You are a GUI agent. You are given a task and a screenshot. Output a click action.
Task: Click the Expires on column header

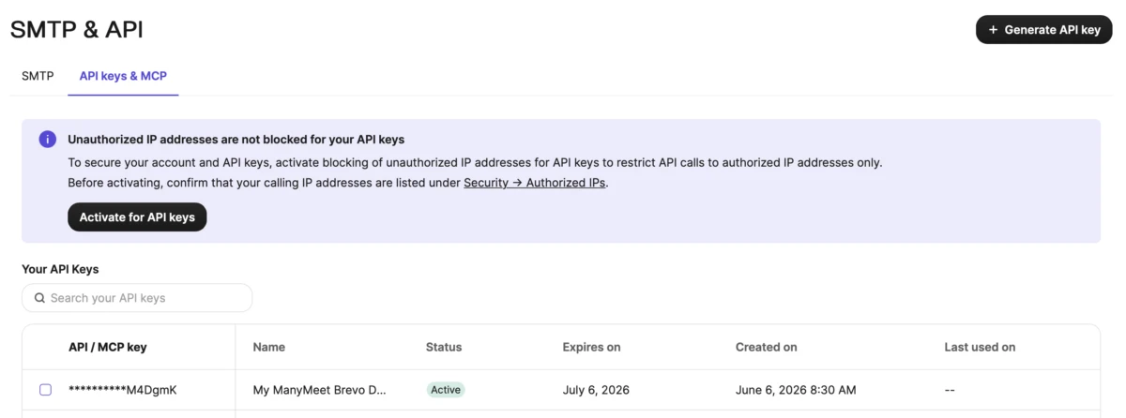click(591, 347)
